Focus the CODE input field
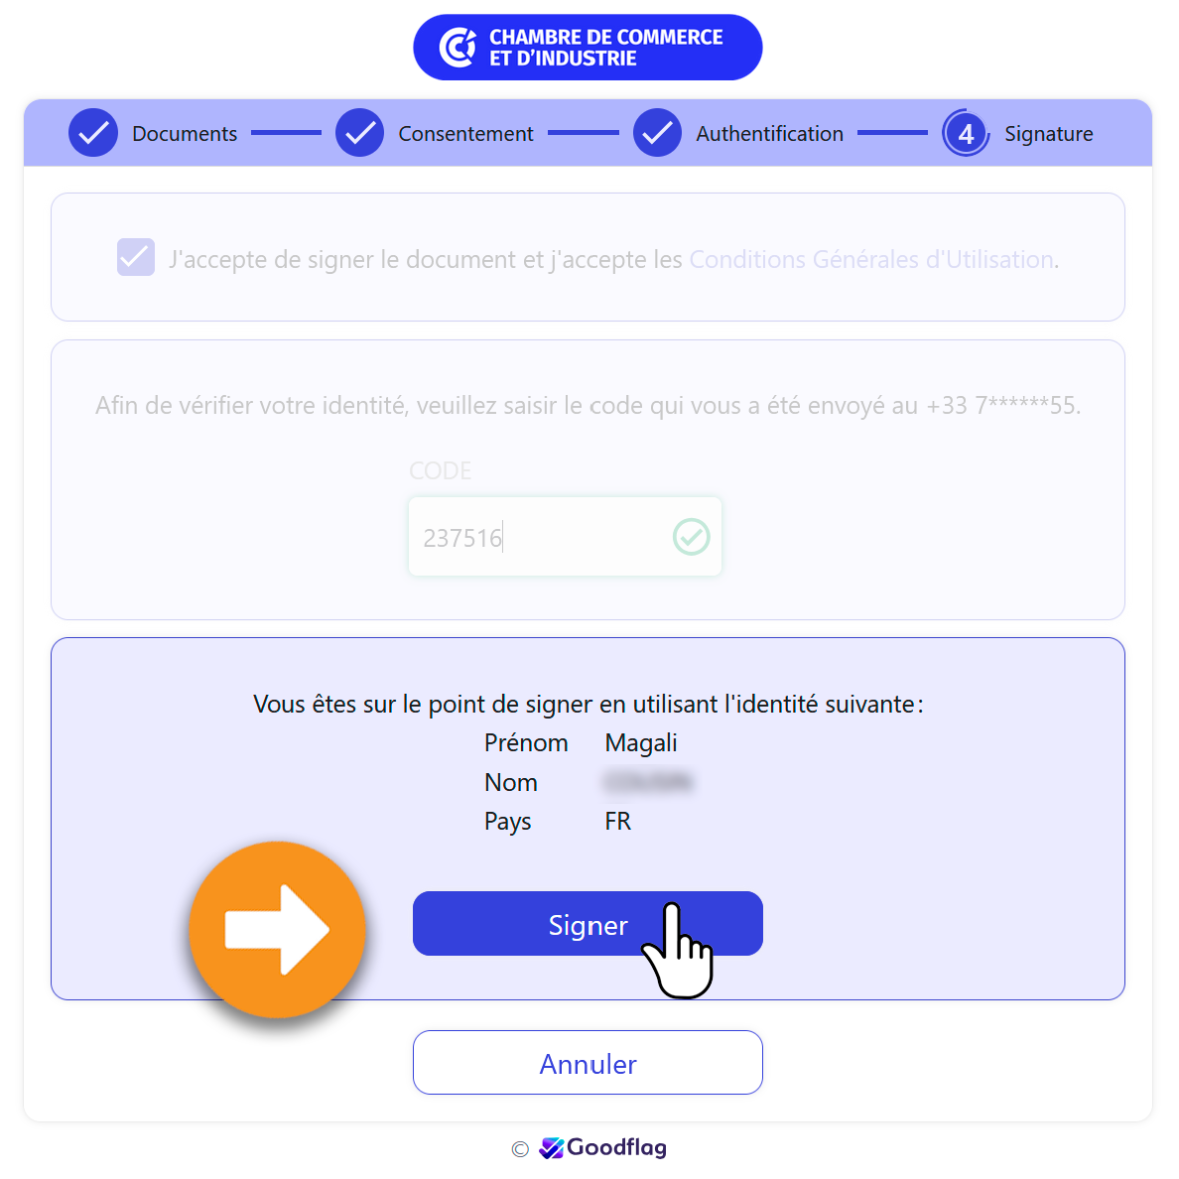The image size is (1179, 1179). (565, 537)
